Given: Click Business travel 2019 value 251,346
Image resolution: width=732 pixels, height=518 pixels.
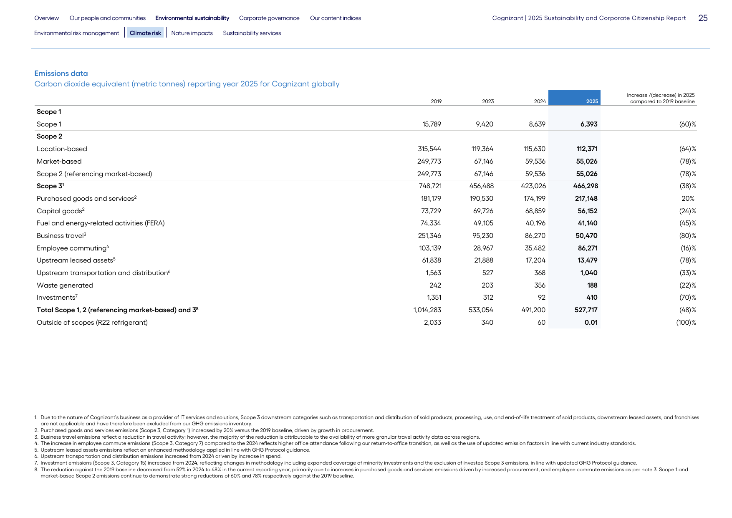Looking at the screenshot, I should pyautogui.click(x=429, y=236).
